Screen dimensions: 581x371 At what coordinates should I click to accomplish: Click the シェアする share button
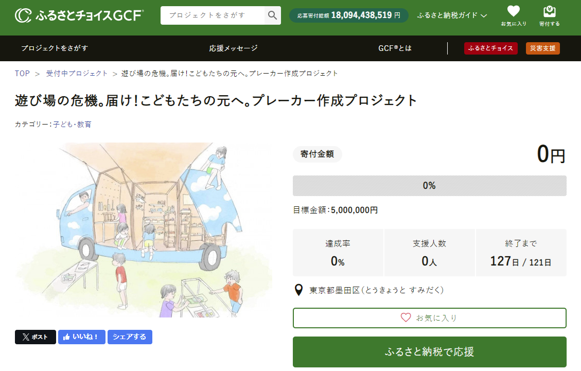point(130,337)
